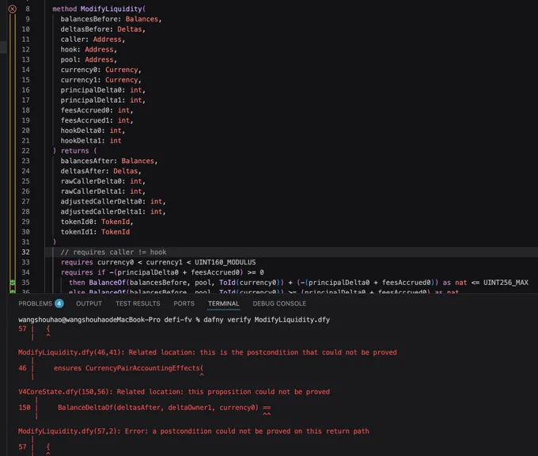Screen dimensions: 538x456
Task: Click the feesAccrued0 parameter on line 18
Action: pos(85,110)
